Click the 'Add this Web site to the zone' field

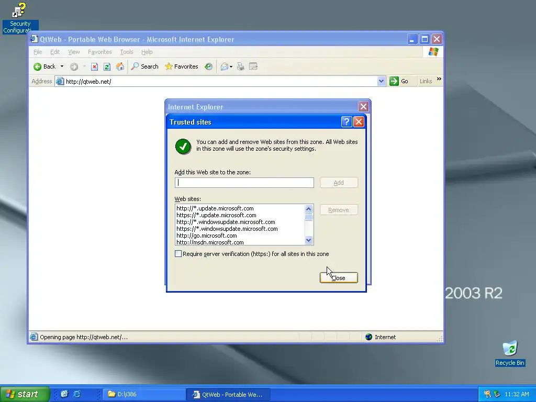coord(244,183)
